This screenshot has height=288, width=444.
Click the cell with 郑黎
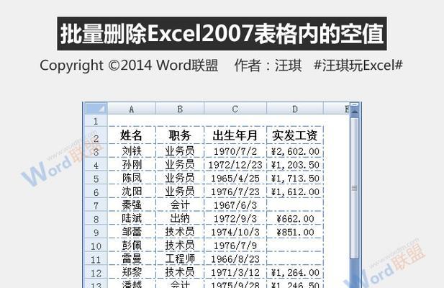[132, 272]
